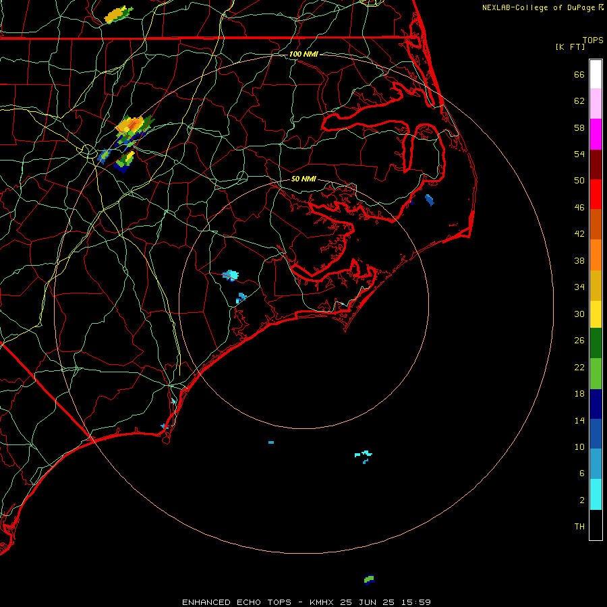Click the "62" legend label
The height and width of the screenshot is (607, 607).
[x=579, y=101]
